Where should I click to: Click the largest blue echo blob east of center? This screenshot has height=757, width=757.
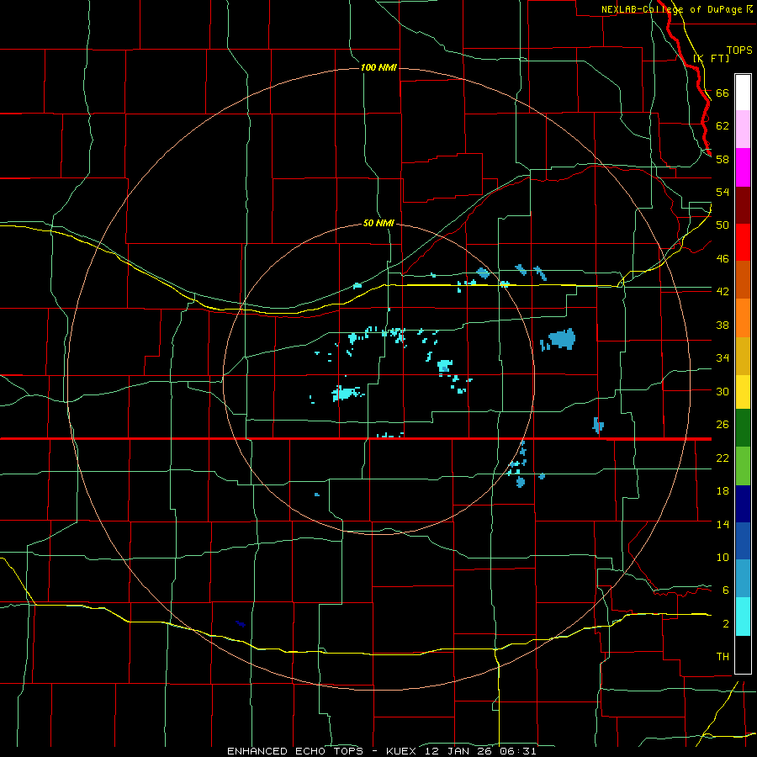point(562,339)
